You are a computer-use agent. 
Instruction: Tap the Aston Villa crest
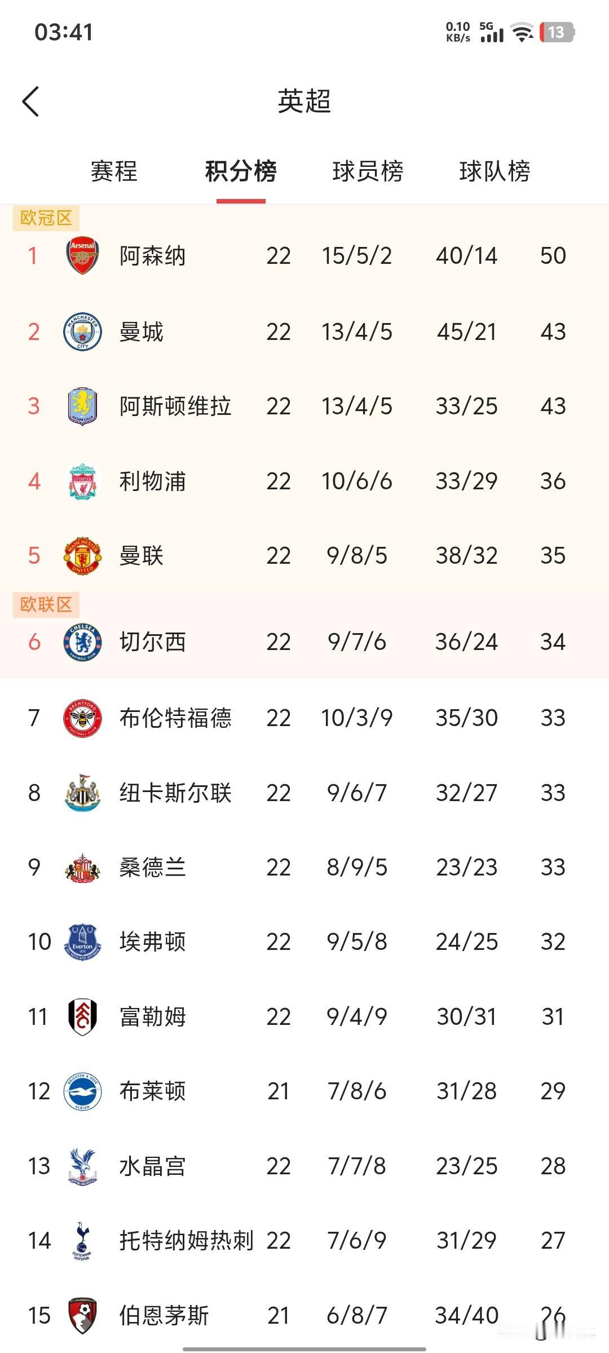point(82,406)
